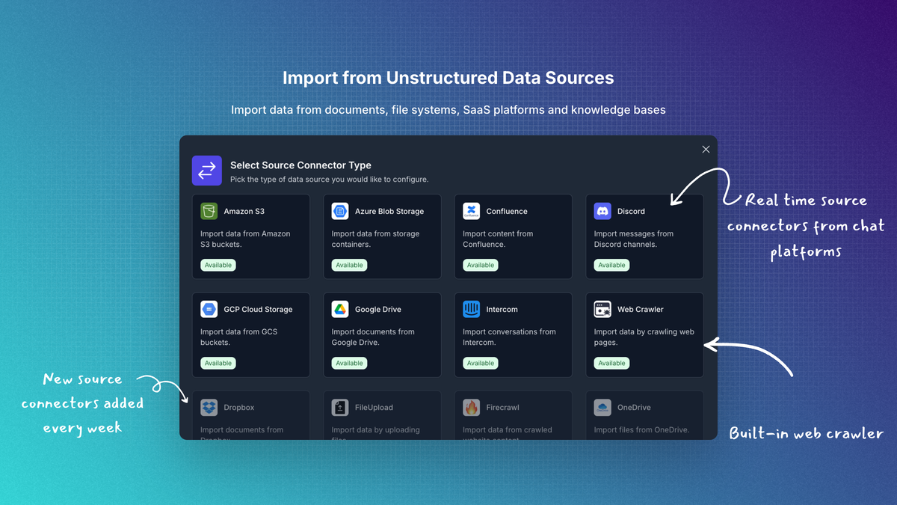897x505 pixels.
Task: Open the Confluence connector card description
Action: 498,239
